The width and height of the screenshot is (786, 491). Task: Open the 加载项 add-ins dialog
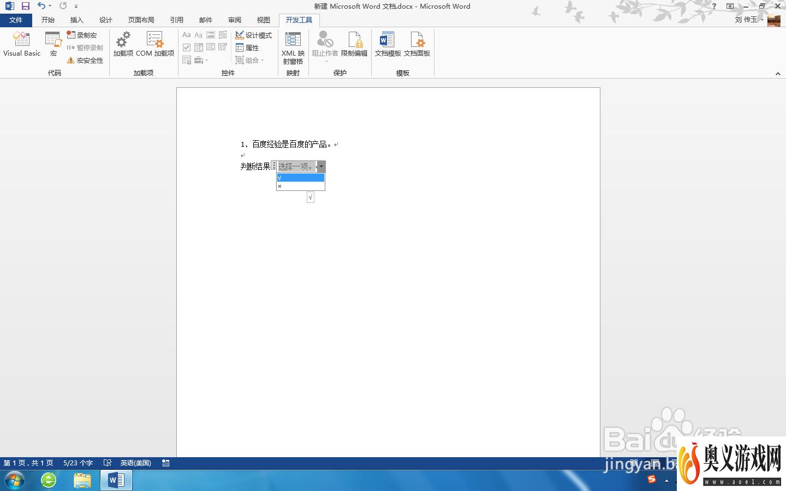[x=123, y=44]
